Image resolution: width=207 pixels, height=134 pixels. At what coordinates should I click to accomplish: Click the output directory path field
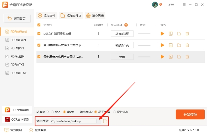point(74,121)
